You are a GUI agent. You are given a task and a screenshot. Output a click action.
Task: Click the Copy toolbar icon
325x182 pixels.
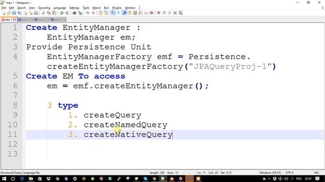(49, 13)
